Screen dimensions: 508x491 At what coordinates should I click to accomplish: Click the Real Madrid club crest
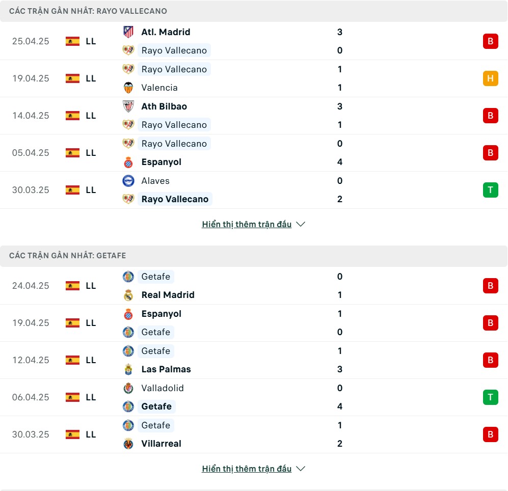tap(128, 295)
